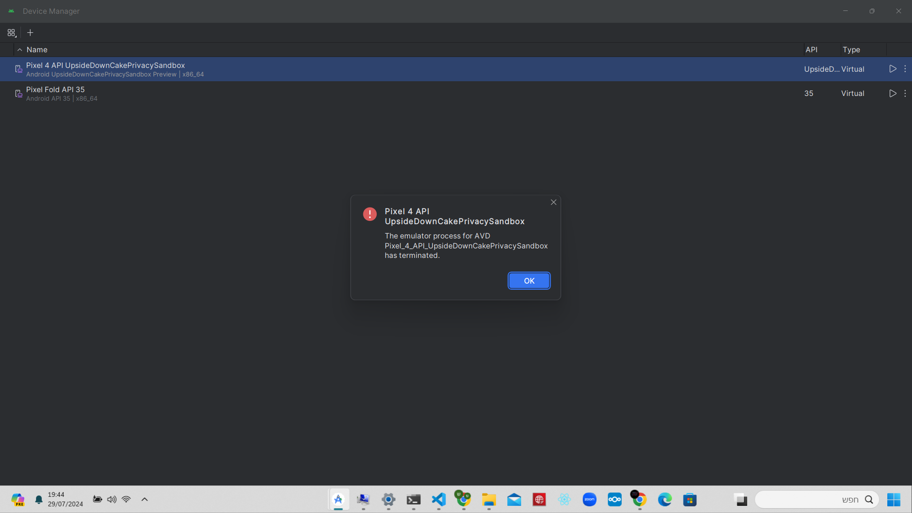Open the device grouping options icon

point(11,33)
